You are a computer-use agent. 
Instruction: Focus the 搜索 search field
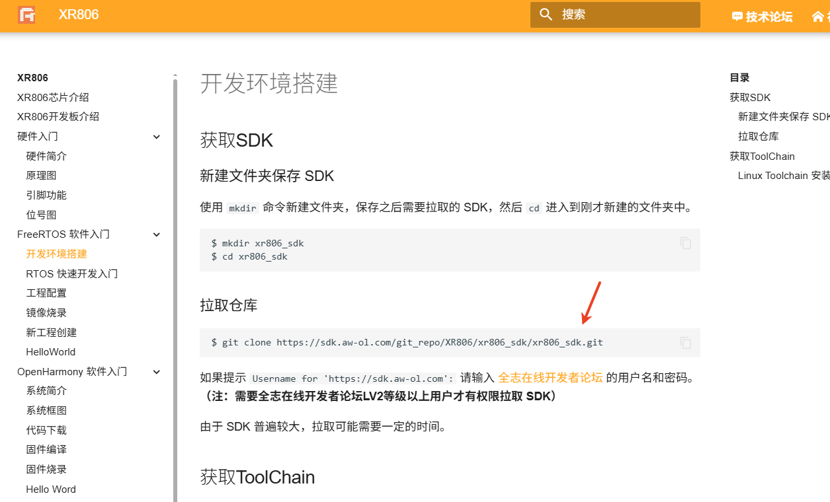point(615,15)
